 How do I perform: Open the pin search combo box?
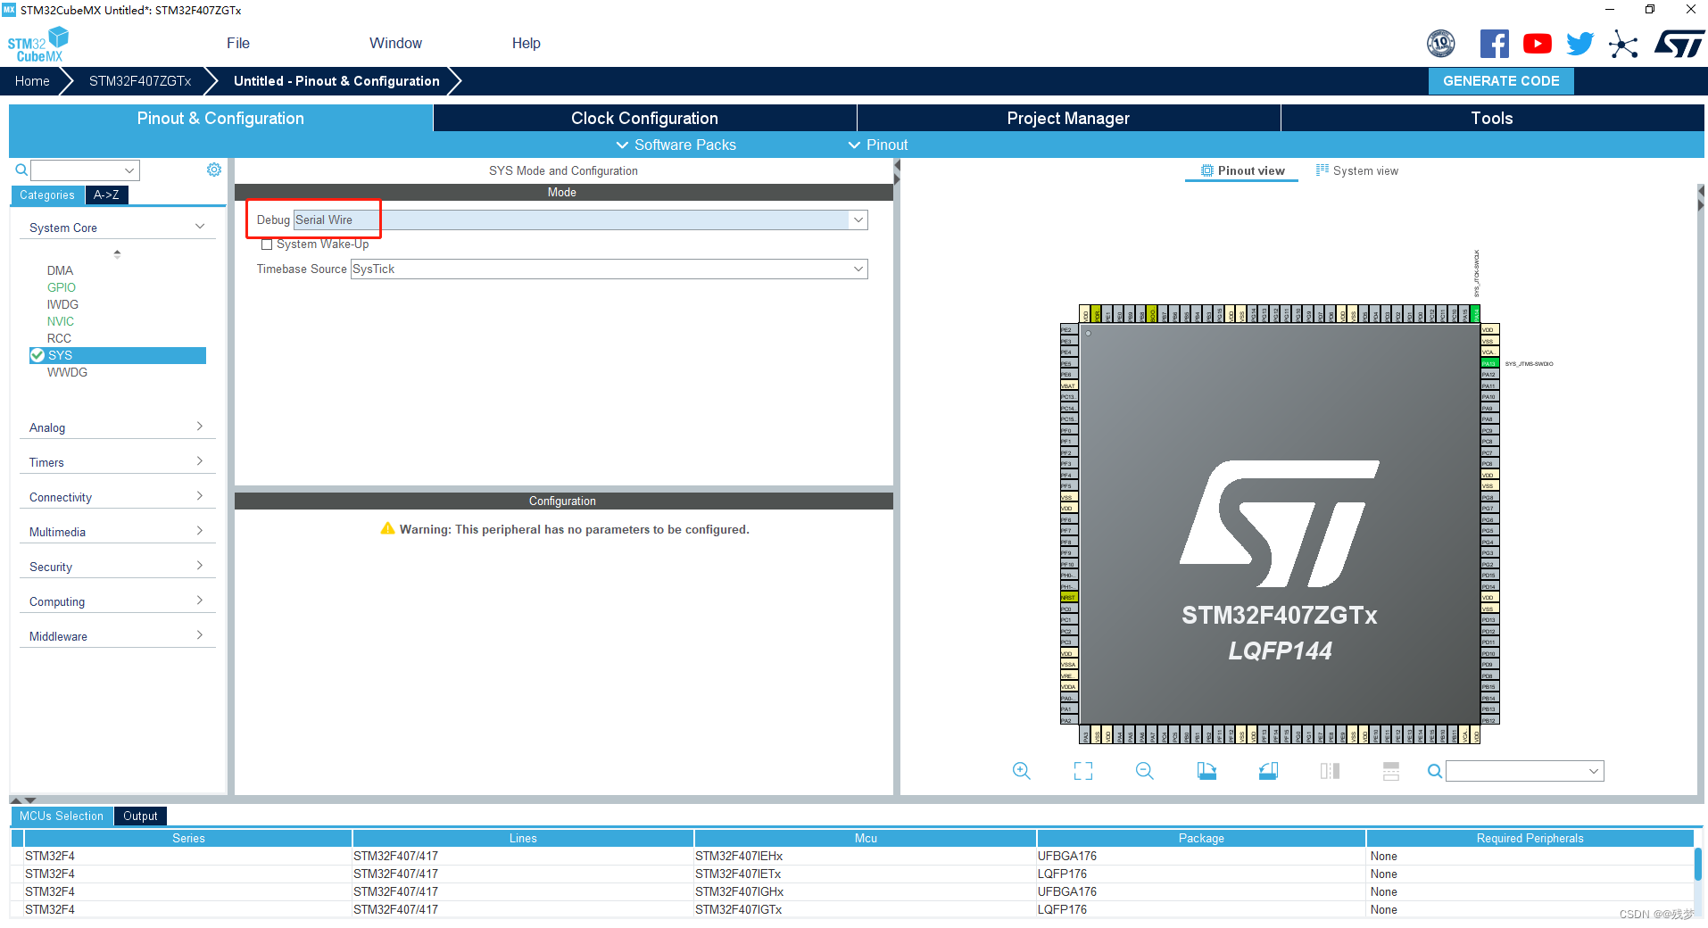[x=1524, y=771]
